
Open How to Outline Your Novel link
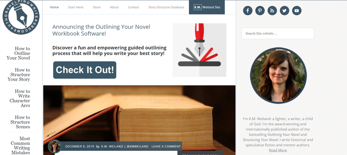[18, 53]
